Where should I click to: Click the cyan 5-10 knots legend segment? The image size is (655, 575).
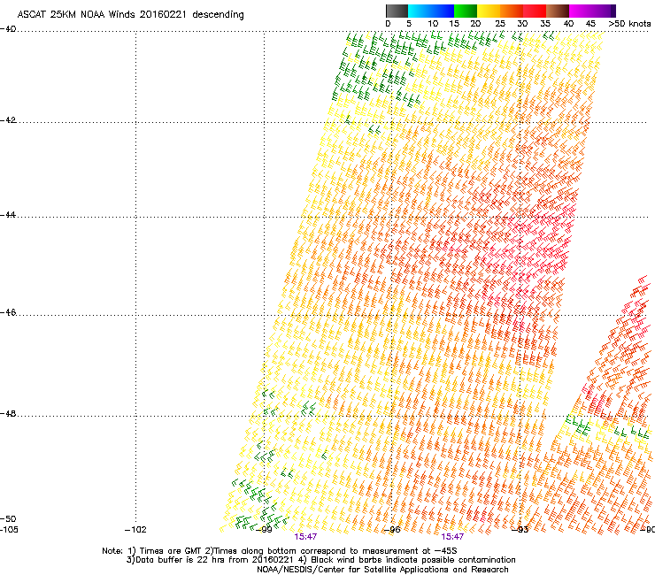pyautogui.click(x=420, y=11)
